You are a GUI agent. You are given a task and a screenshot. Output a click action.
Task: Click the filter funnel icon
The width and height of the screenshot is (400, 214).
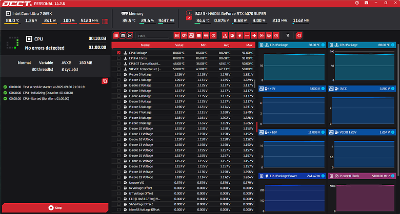point(288,36)
